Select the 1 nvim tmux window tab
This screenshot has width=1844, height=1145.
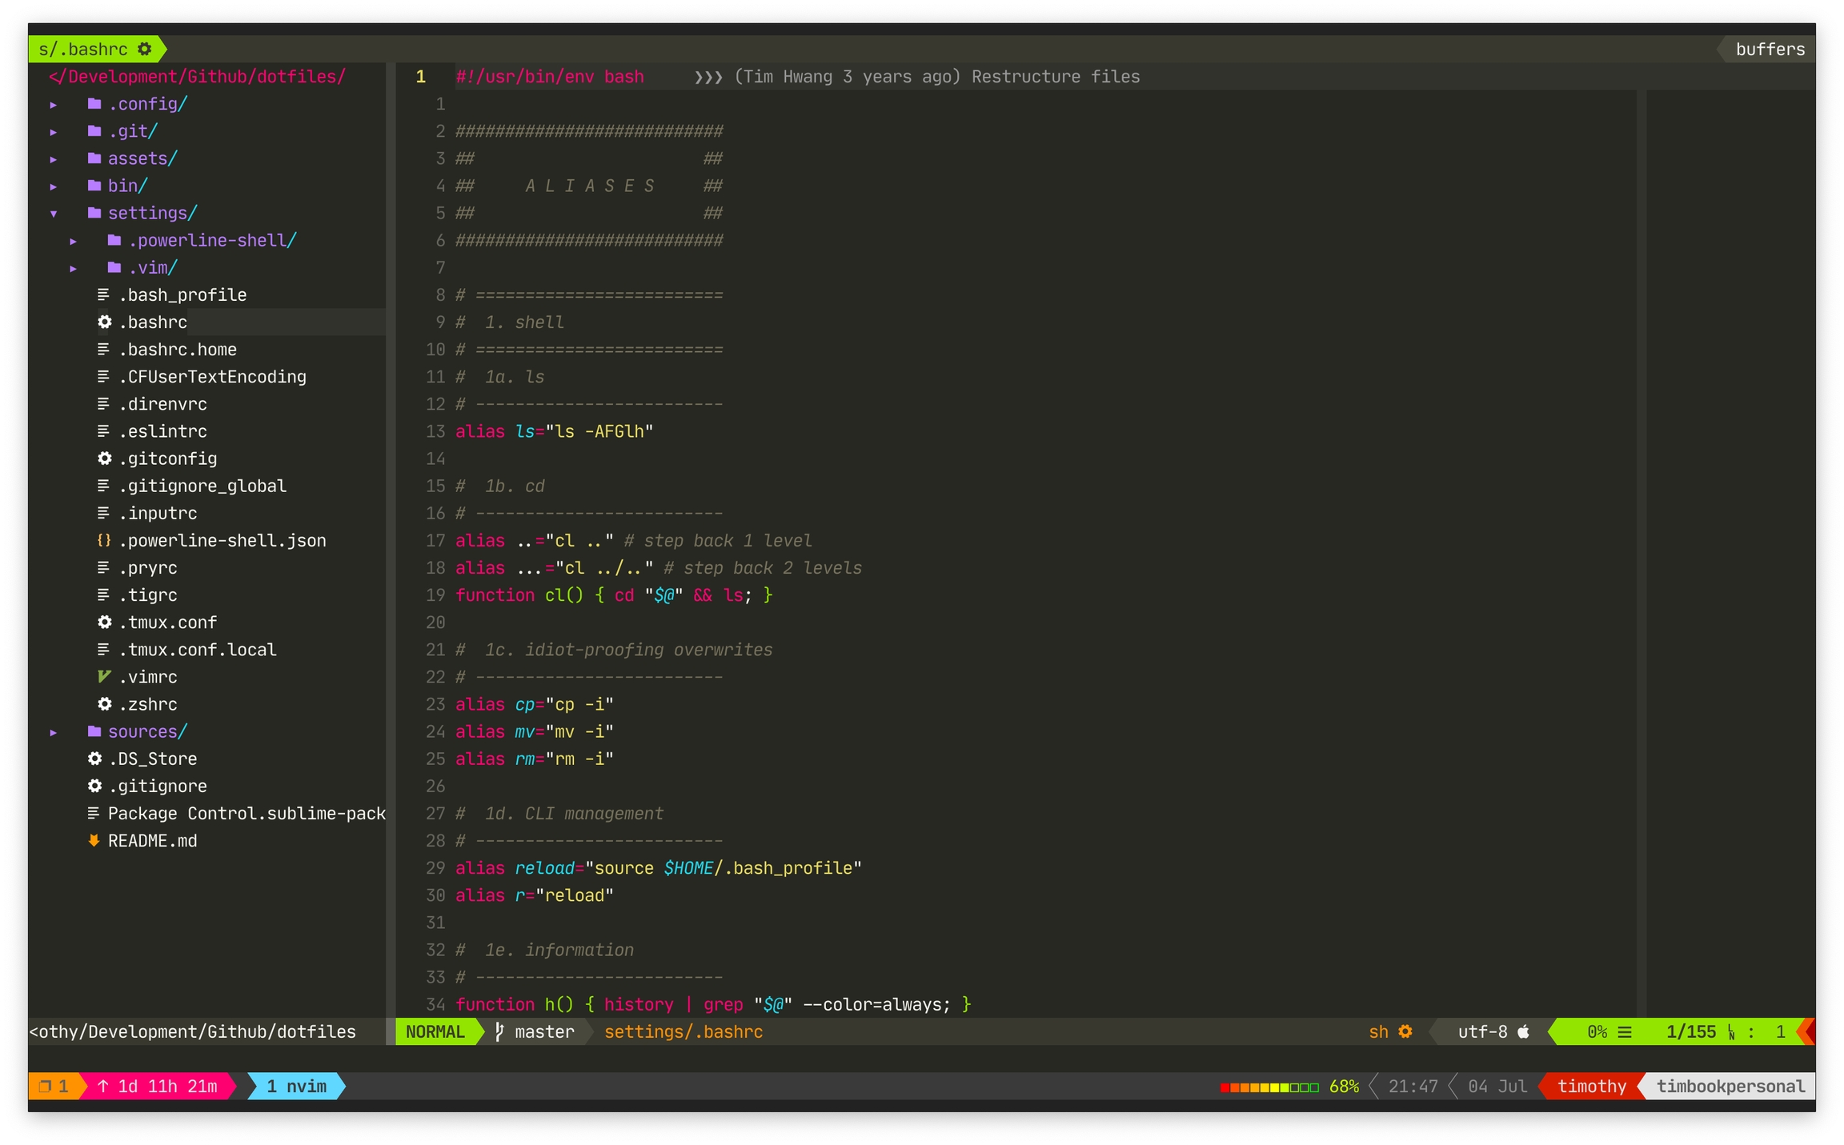[296, 1086]
